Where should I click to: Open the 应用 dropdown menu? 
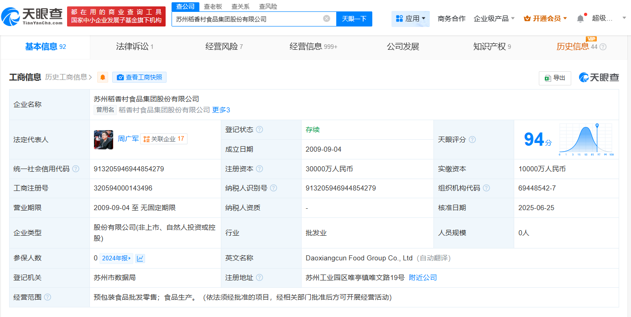tap(410, 19)
